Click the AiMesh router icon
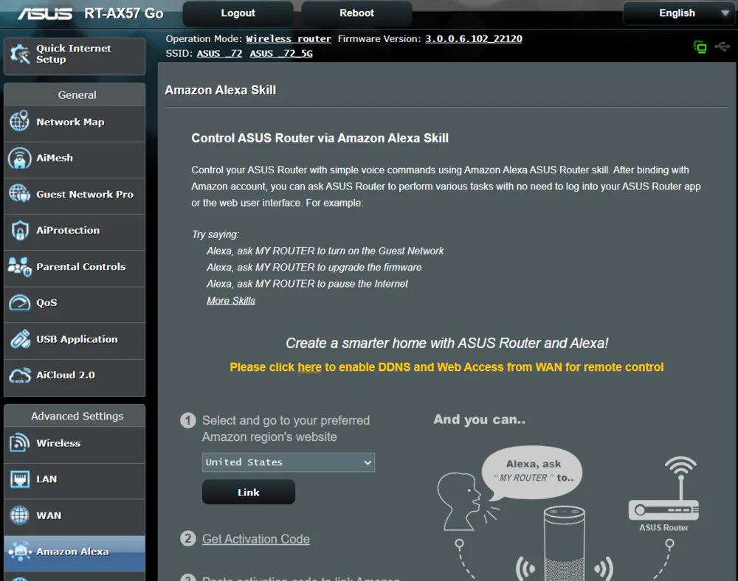Viewport: 738px width, 581px height. coord(20,158)
